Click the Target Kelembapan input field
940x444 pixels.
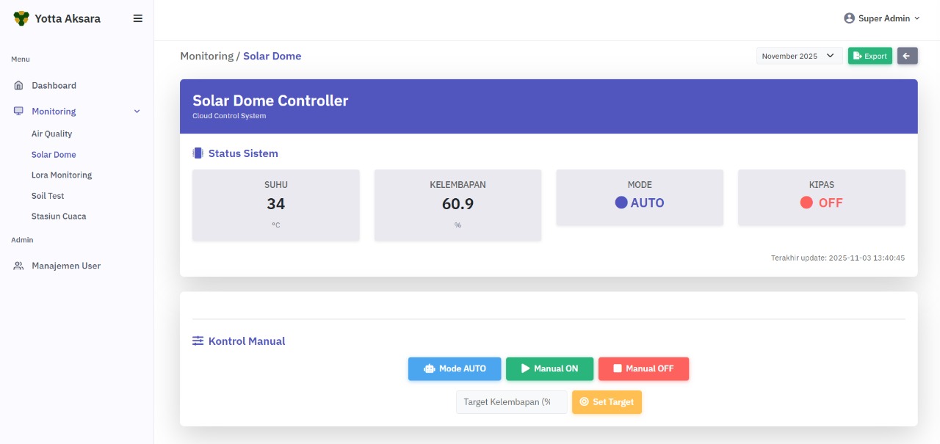[x=511, y=402]
